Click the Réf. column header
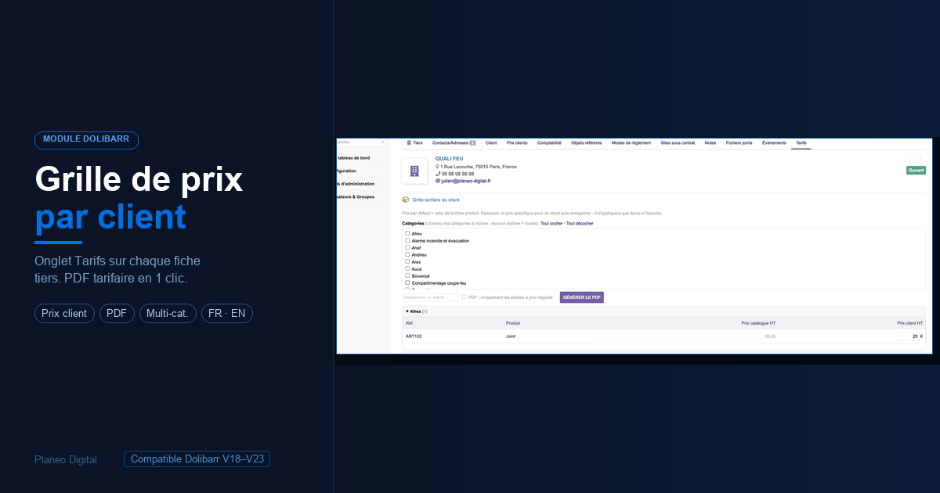The height and width of the screenshot is (493, 940). (409, 322)
